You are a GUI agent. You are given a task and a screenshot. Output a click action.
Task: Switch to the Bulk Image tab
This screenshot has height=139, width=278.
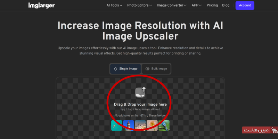click(156, 69)
